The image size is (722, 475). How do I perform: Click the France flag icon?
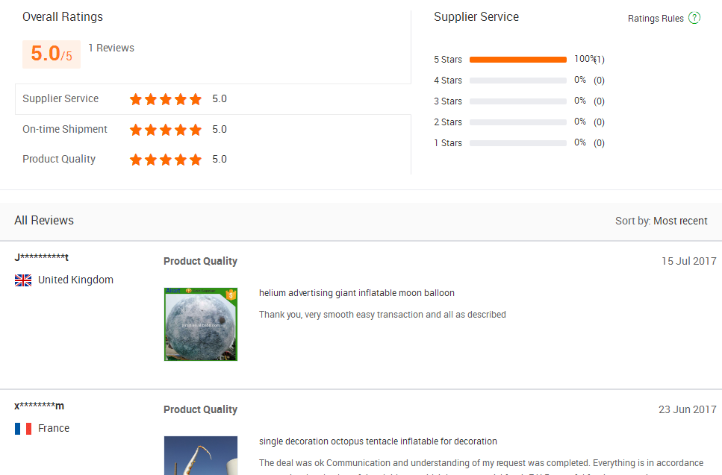pyautogui.click(x=23, y=429)
